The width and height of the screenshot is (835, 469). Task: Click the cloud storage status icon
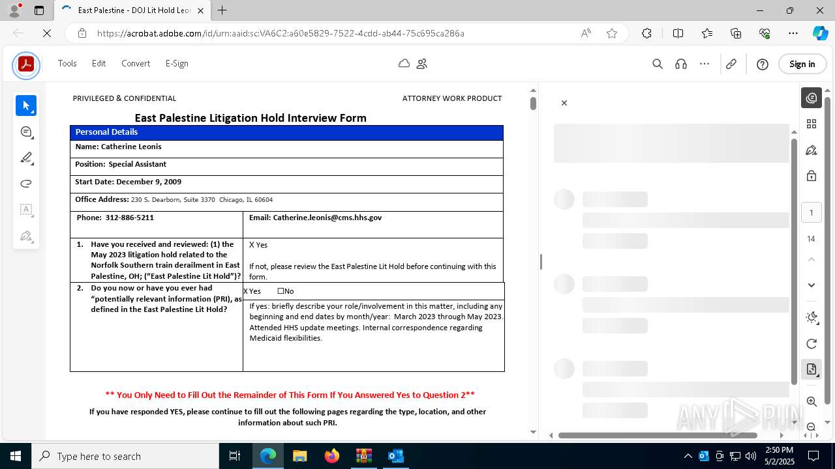404,64
